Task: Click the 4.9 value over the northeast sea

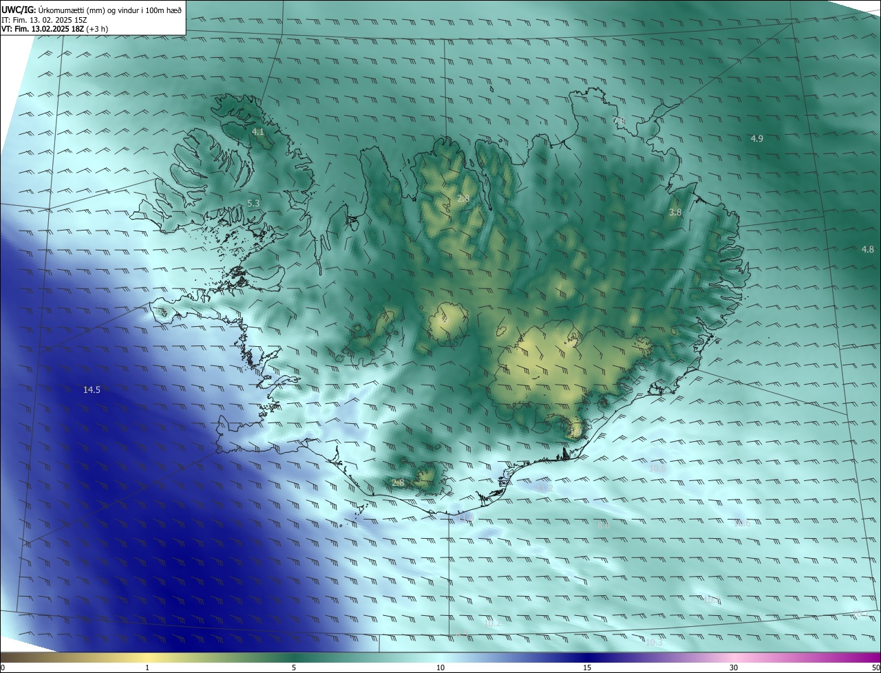Action: [756, 139]
